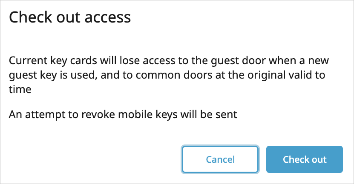This screenshot has width=354, height=184.
Task: Confirm the check out with the blue button
Action: tap(305, 160)
